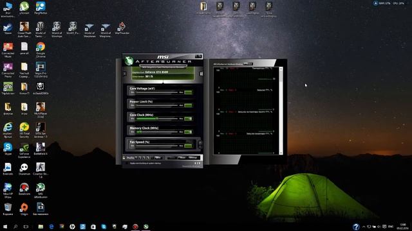Viewport: 412px width, 231px height.
Task: Click the Detach button in hardware monitor
Action: (248, 64)
